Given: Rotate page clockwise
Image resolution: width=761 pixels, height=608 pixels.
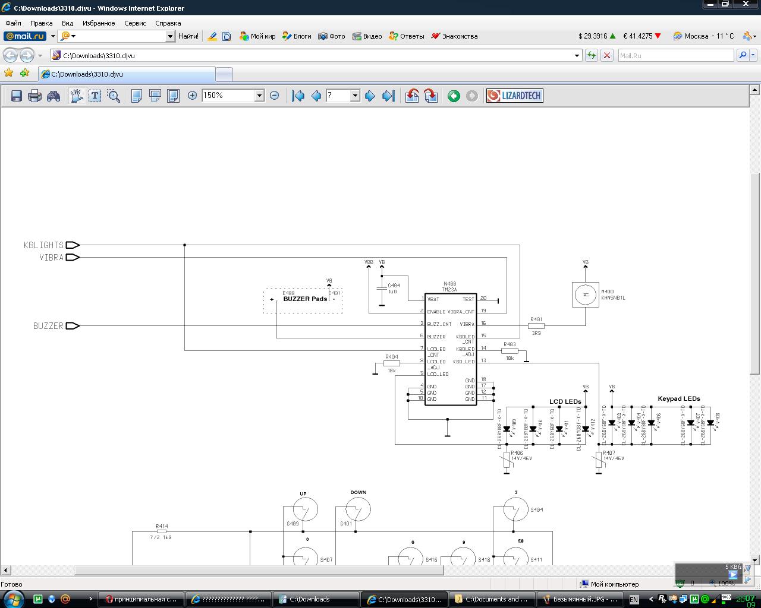Looking at the screenshot, I should pyautogui.click(x=431, y=96).
